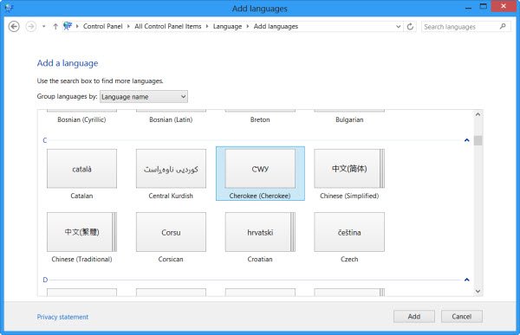Viewport: 520px width, 335px height.
Task: Click the Bulgarian language label
Action: pos(349,120)
